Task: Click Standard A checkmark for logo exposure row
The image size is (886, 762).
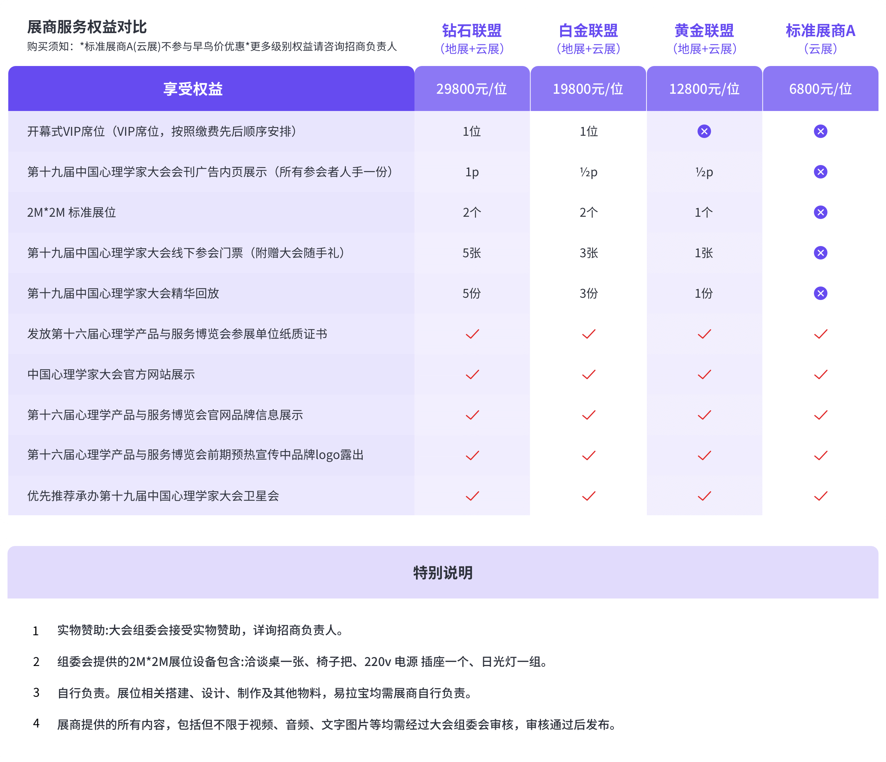Action: pyautogui.click(x=820, y=455)
